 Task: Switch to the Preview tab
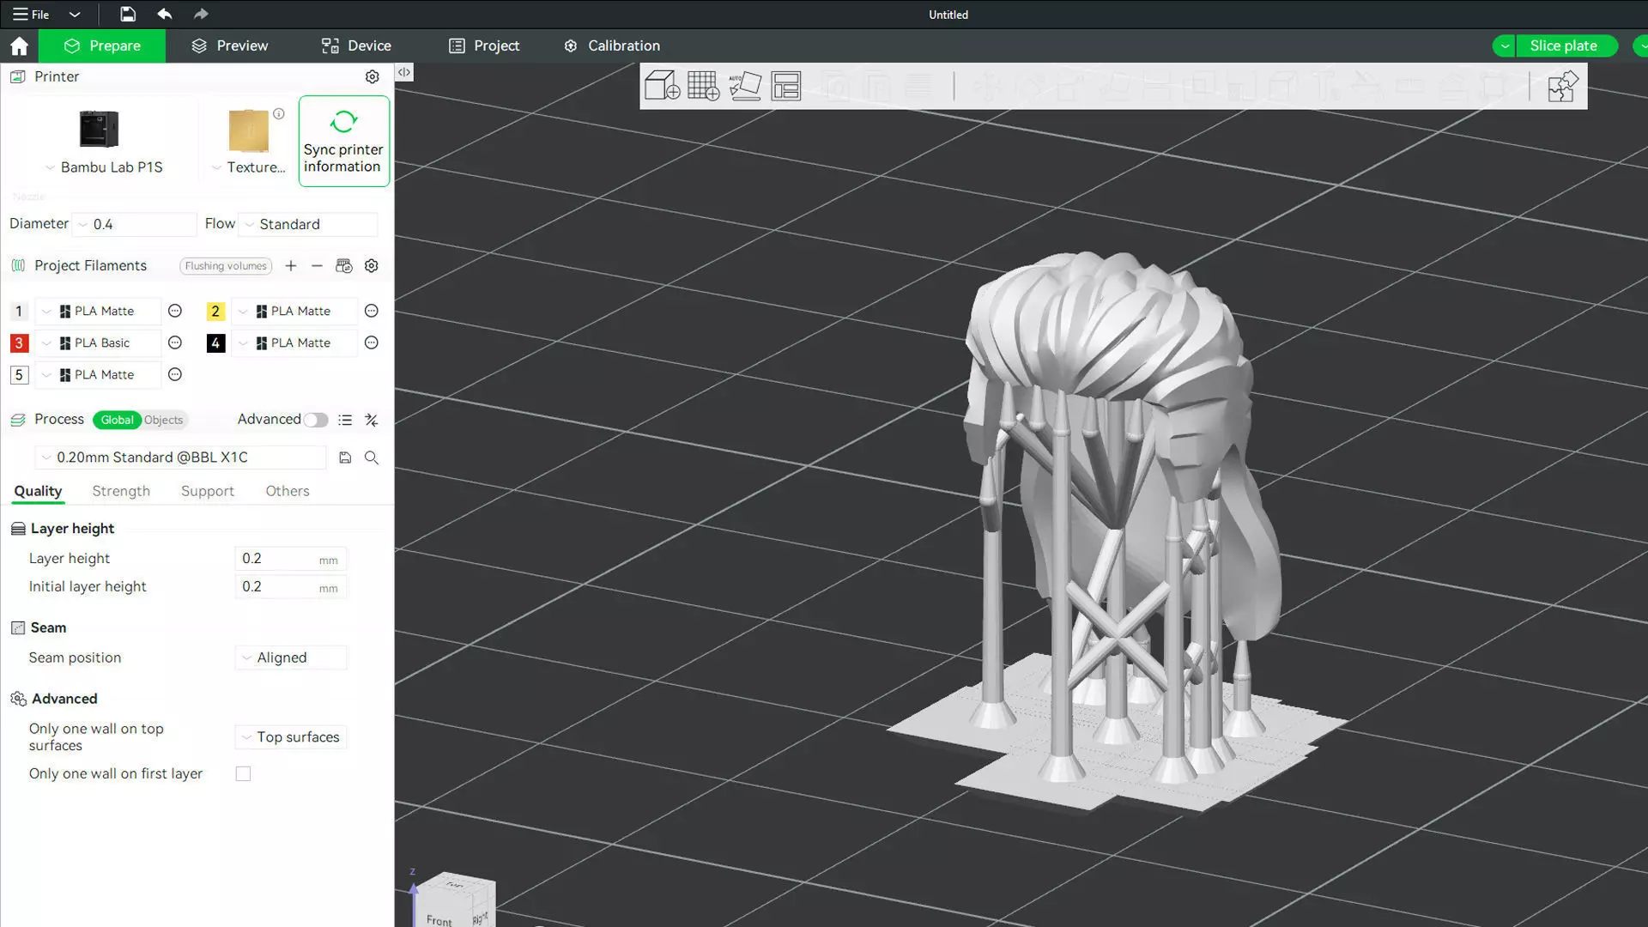[229, 45]
